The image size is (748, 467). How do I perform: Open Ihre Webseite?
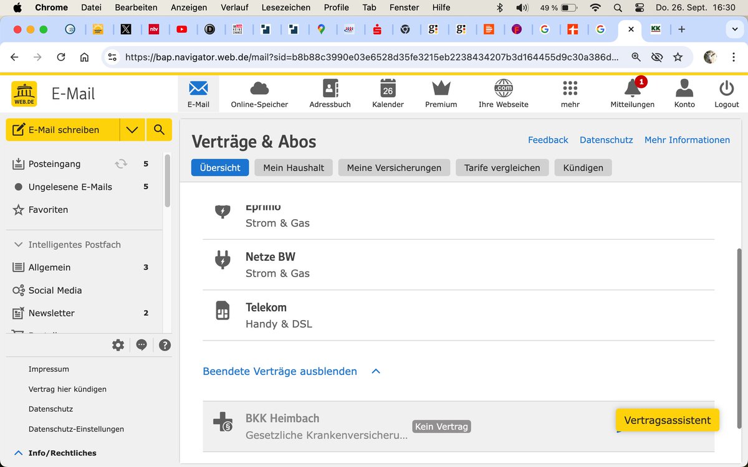[x=503, y=94]
